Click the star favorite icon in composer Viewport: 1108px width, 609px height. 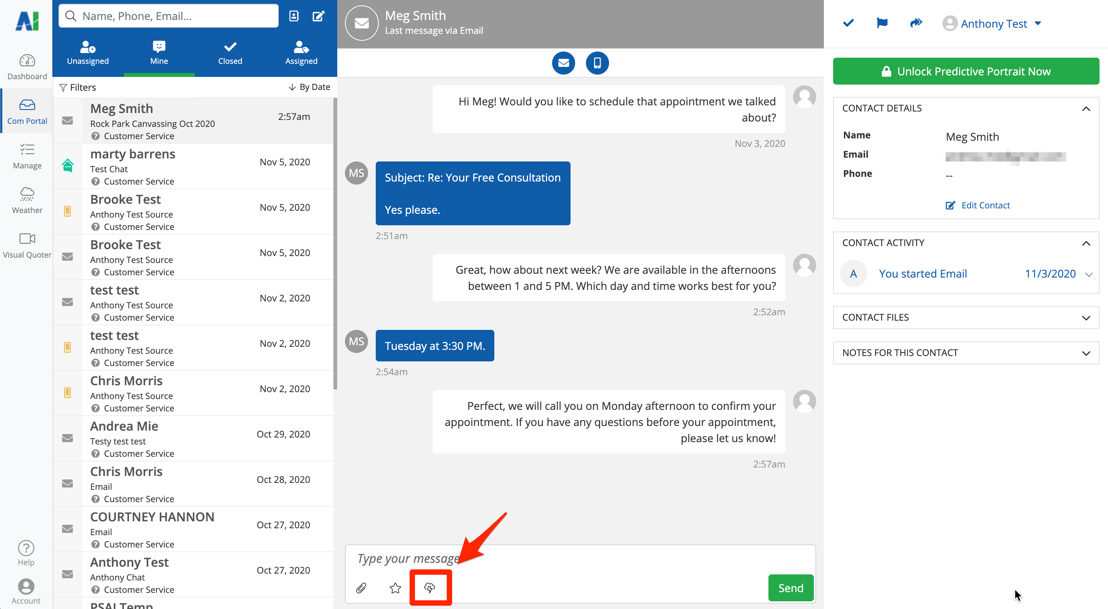click(x=395, y=587)
